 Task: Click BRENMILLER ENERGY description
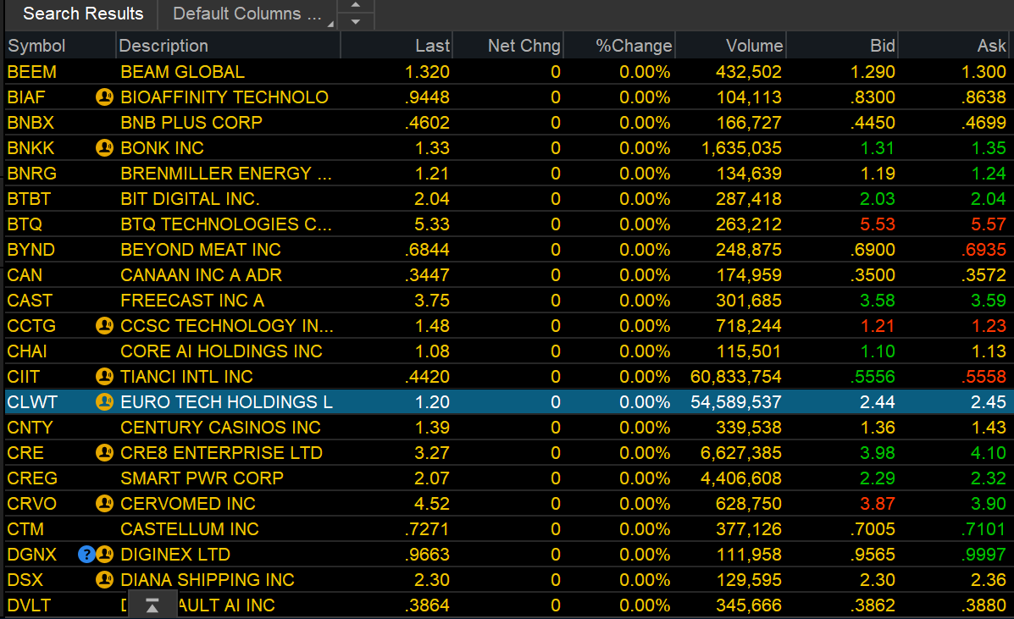point(225,173)
